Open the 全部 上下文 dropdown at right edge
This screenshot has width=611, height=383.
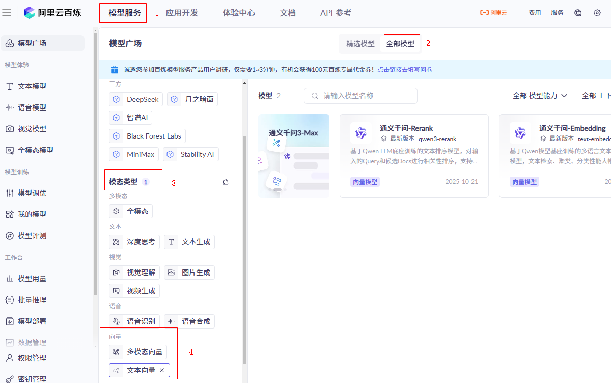(x=596, y=96)
